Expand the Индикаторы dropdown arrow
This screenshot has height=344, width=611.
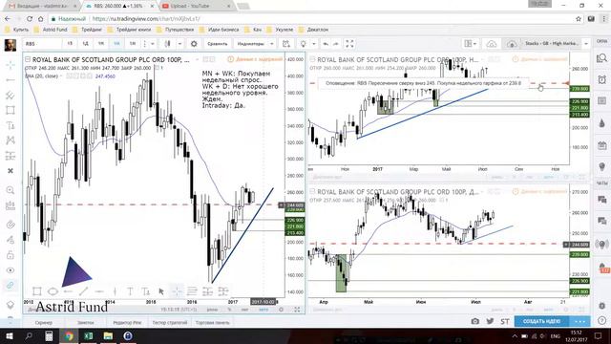coord(271,44)
